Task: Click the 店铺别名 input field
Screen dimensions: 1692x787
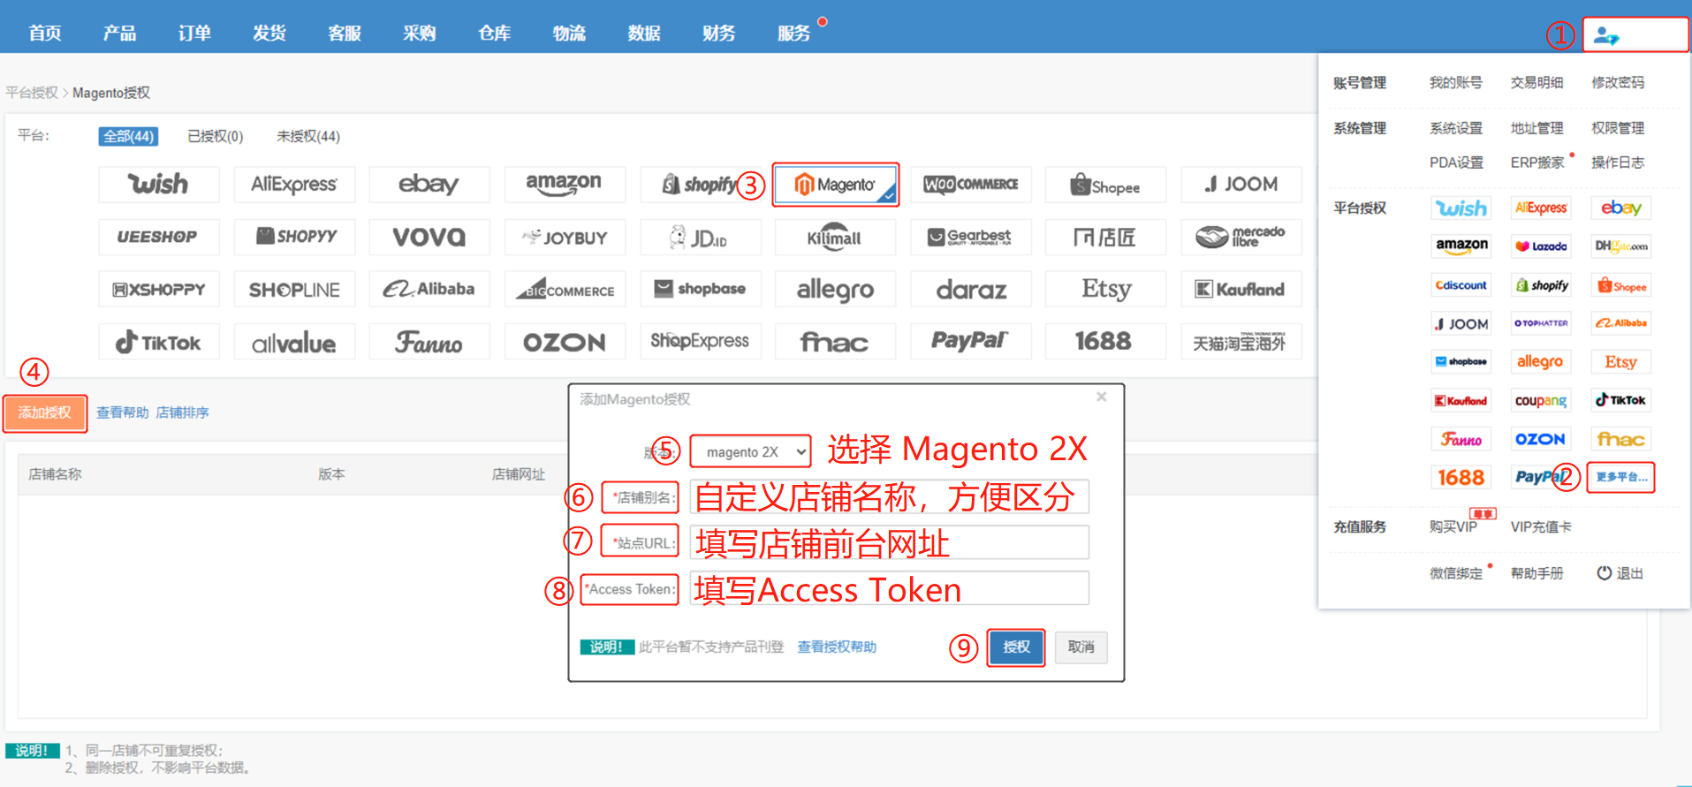Action: coord(889,496)
